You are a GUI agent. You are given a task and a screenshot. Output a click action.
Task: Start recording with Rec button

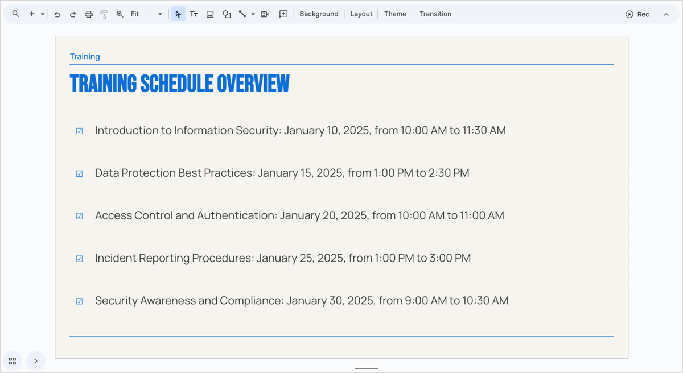coord(637,14)
